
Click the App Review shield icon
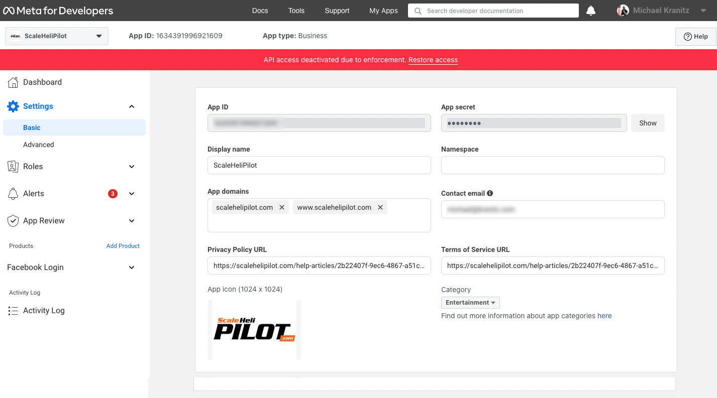(13, 221)
